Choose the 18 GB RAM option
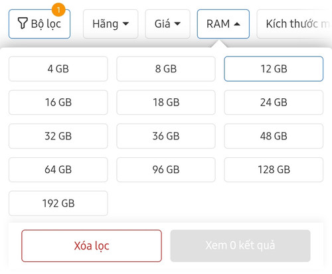The image size is (332, 274). click(166, 102)
